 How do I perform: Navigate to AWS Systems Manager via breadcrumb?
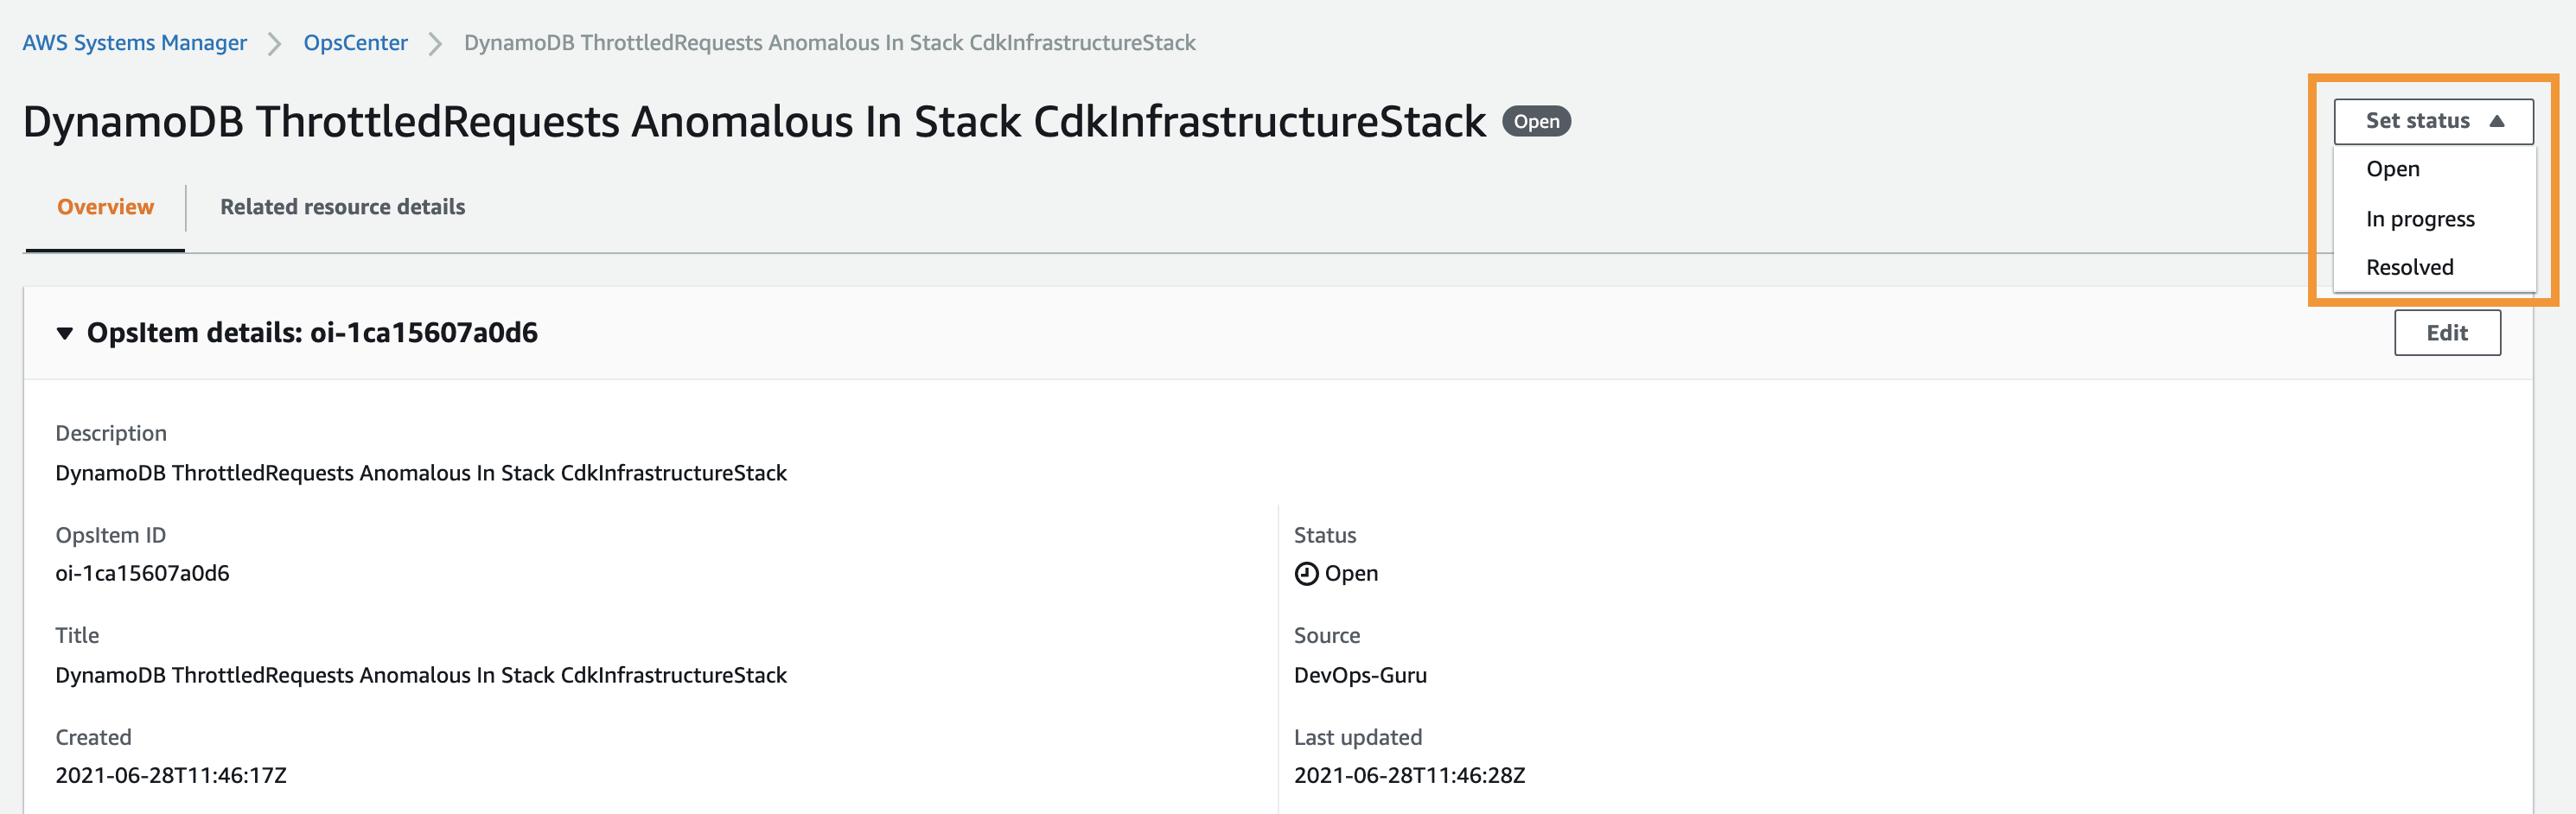click(134, 43)
